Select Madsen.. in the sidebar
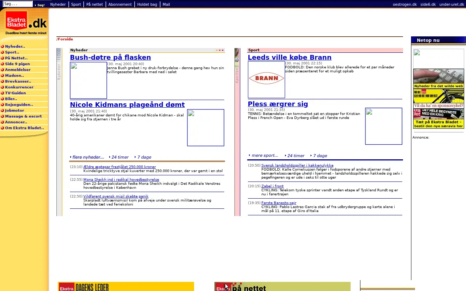466x291 pixels. (x=15, y=75)
